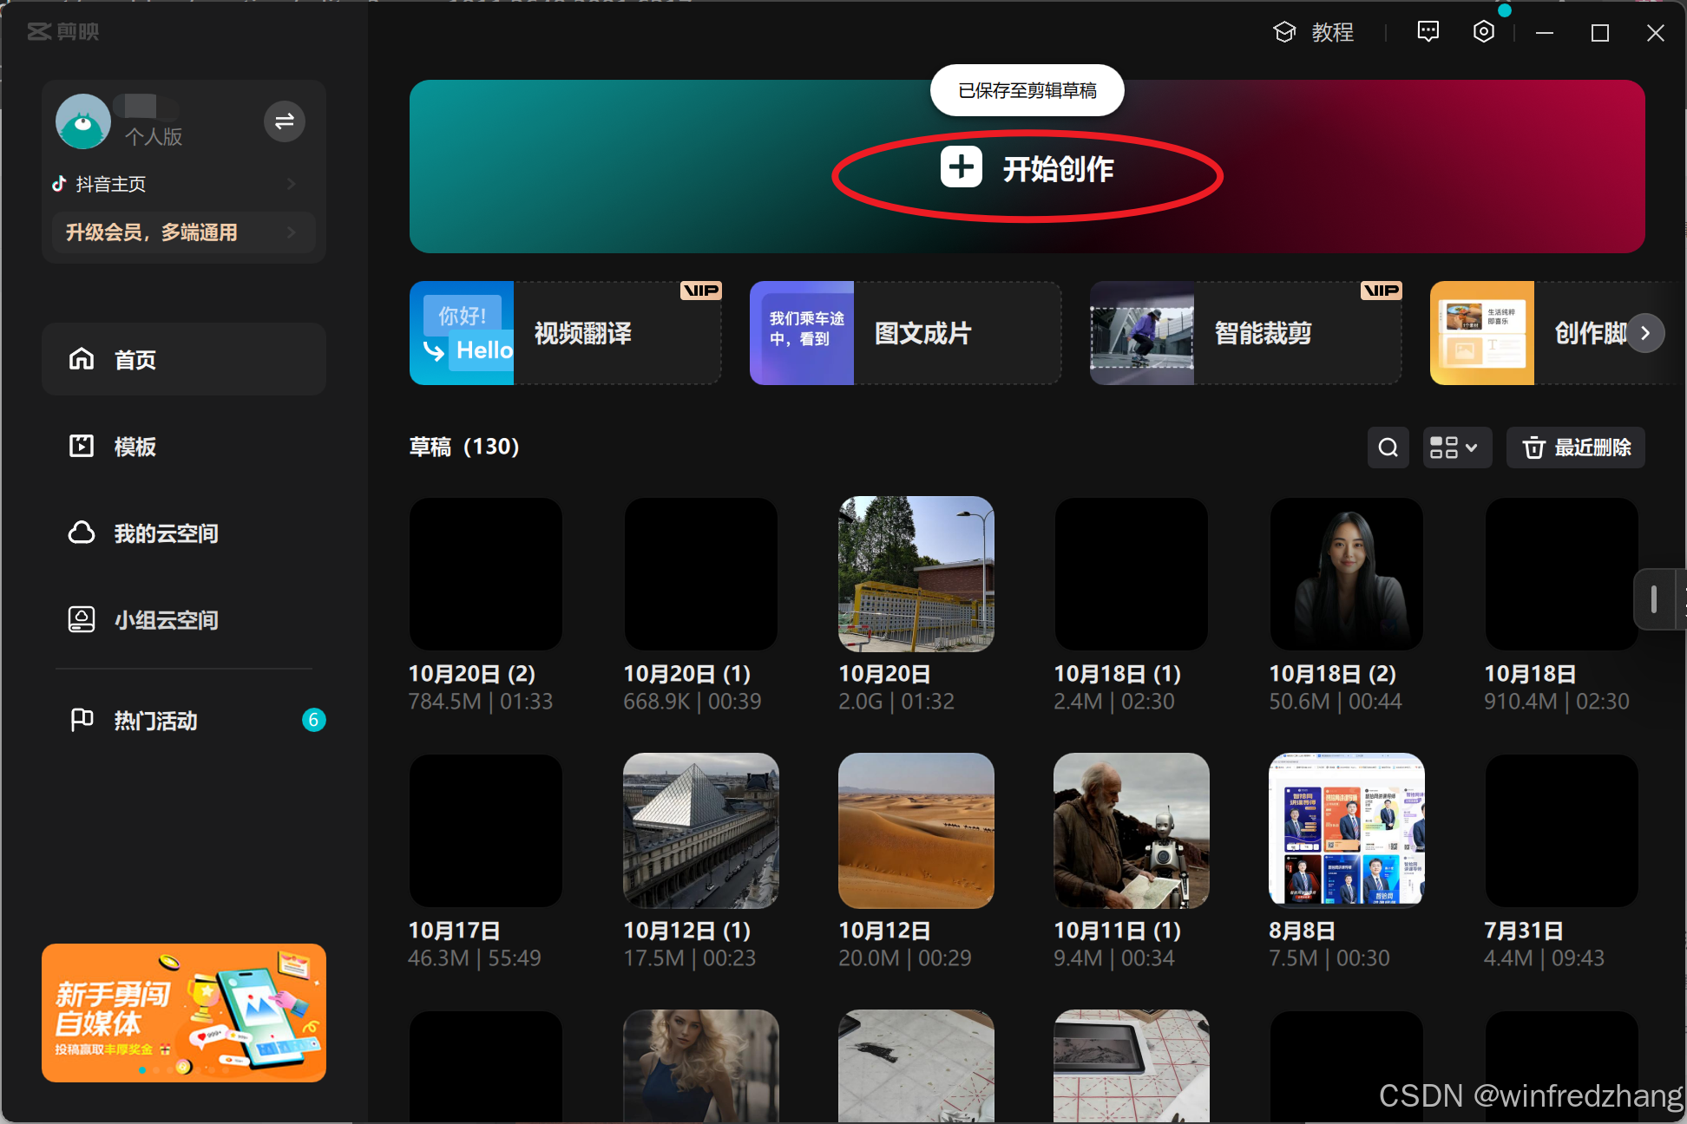Image resolution: width=1687 pixels, height=1124 pixels.
Task: Open 最近删除 trash button
Action: coord(1575,448)
